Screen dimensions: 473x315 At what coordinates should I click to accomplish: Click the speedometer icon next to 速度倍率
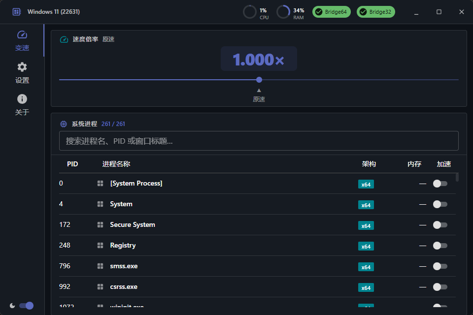(64, 39)
